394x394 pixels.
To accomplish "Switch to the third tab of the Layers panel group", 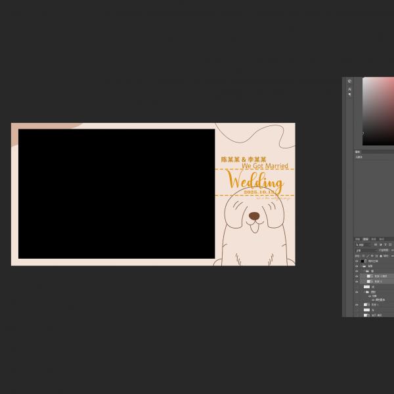I will click(x=373, y=239).
